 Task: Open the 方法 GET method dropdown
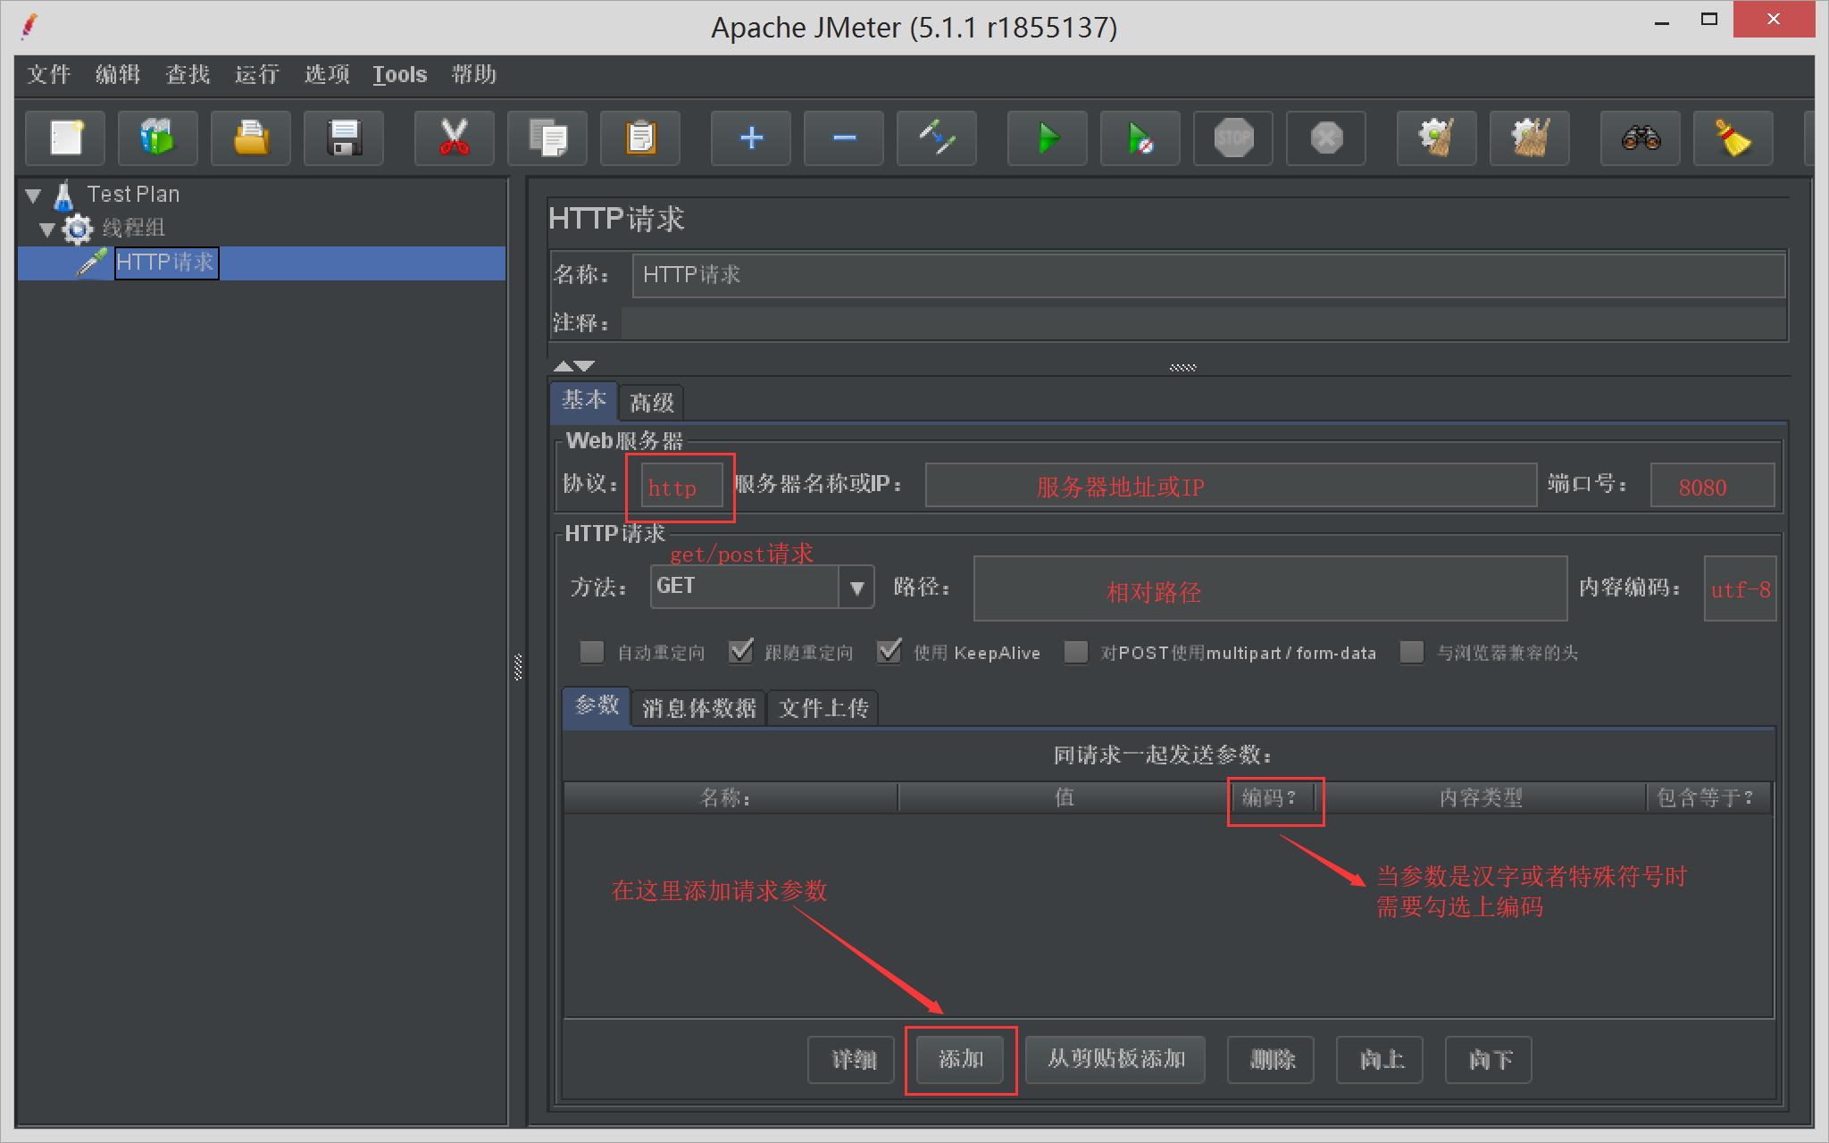(x=856, y=588)
